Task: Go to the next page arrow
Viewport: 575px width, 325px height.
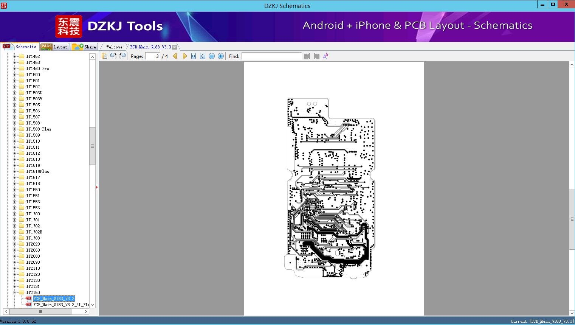Action: (x=184, y=56)
